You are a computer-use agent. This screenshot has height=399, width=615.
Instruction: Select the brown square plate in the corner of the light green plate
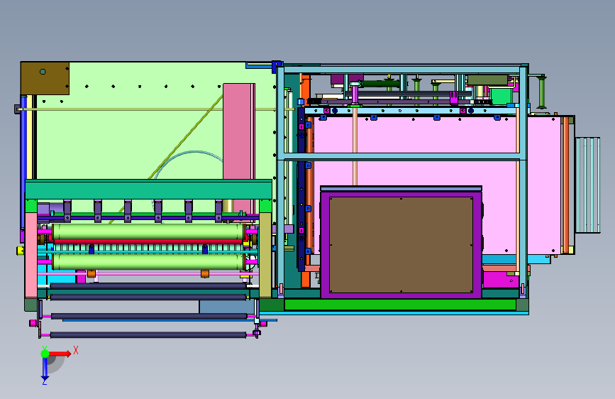tap(45, 78)
